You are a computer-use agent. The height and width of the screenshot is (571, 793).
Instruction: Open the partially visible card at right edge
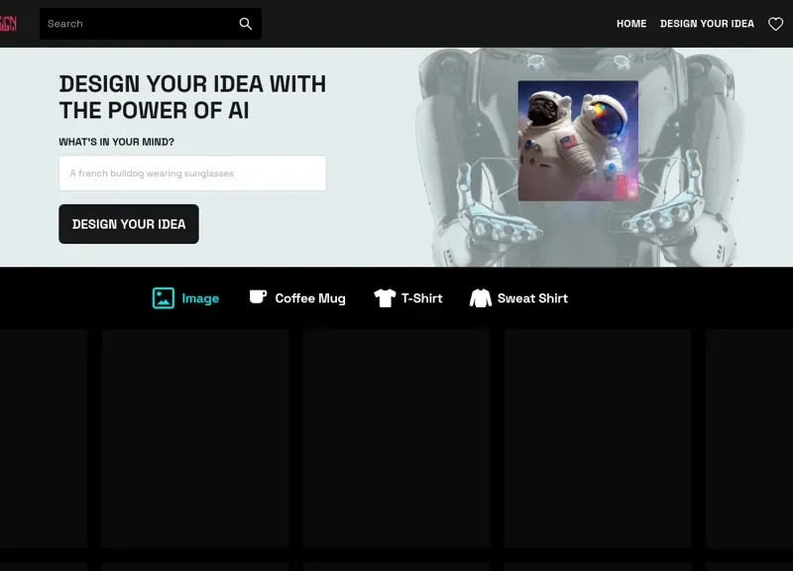749,438
